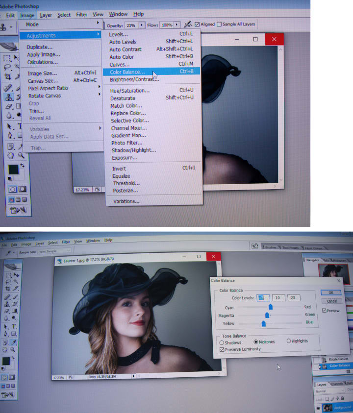
Task: Open the Normal blend mode dropdown in Layers
Action: tap(330, 390)
